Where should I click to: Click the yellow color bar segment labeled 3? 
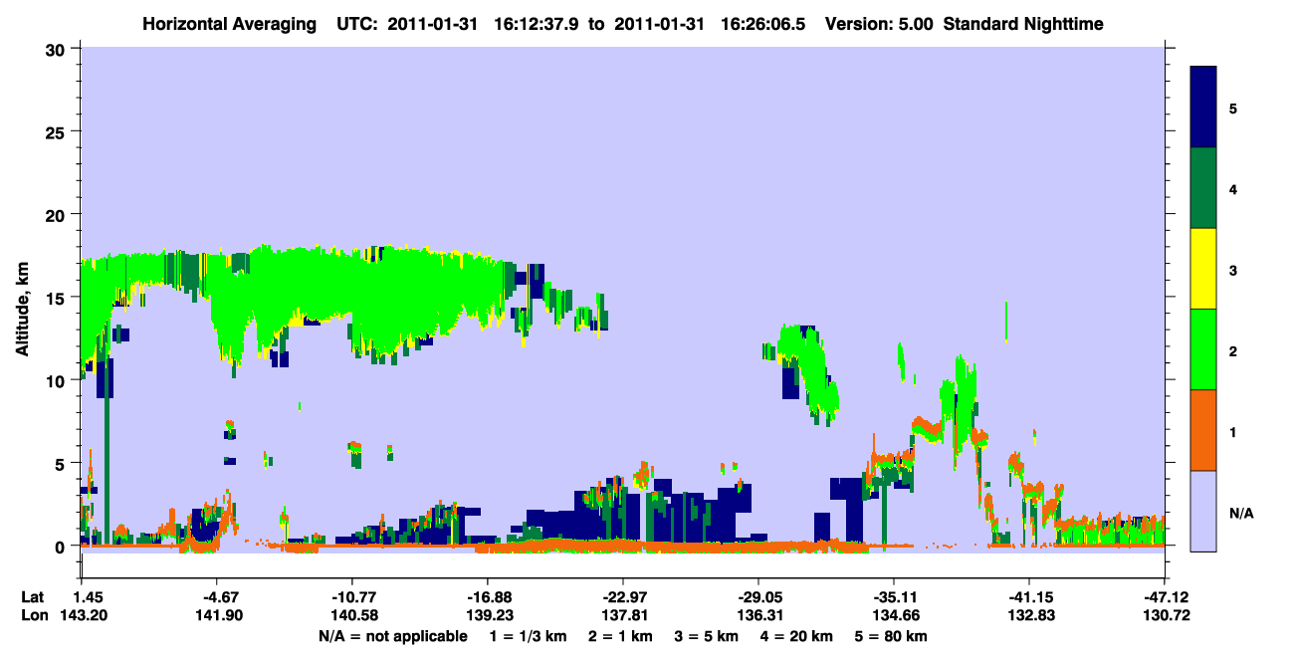tap(1203, 268)
